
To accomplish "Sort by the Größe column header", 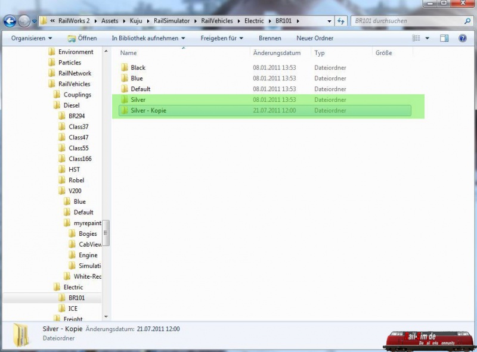I will [383, 53].
